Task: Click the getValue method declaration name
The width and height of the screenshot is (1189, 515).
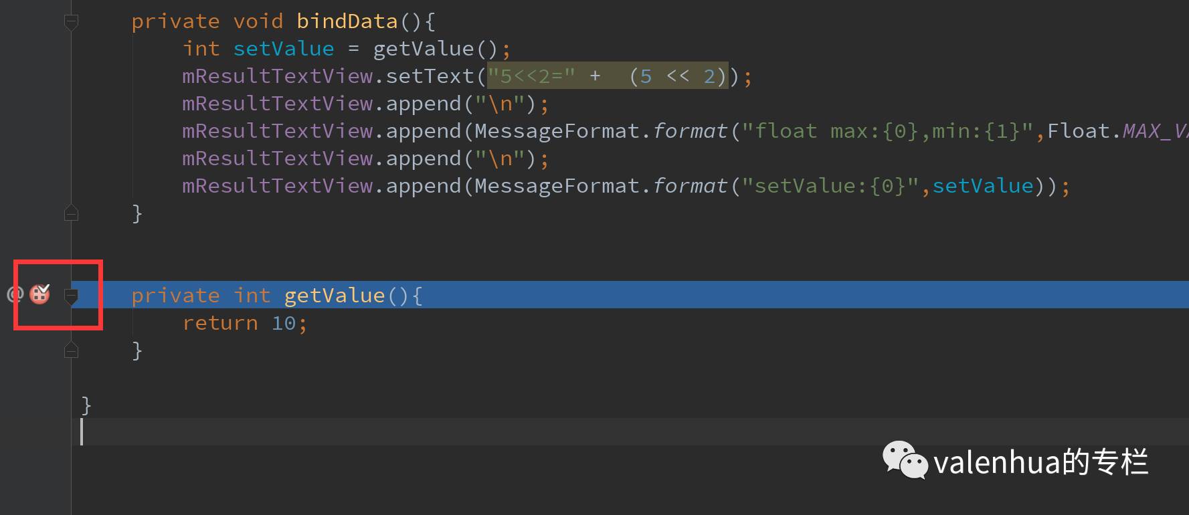Action: [x=335, y=296]
